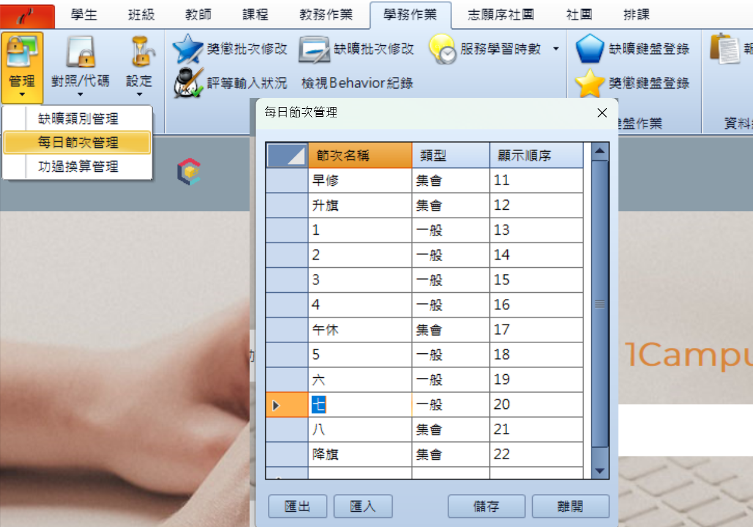Click display order value 13

(x=536, y=230)
